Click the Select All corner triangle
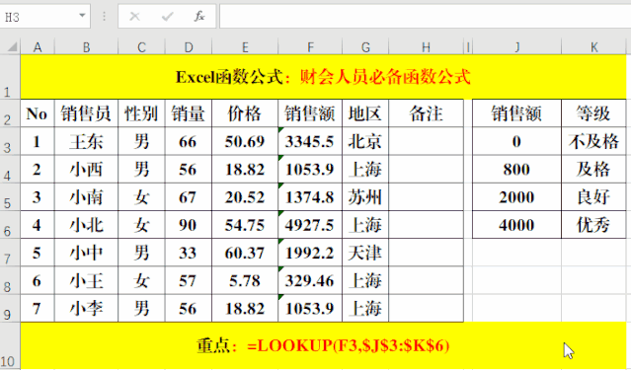Screen dimensions: 631x370 (12, 47)
